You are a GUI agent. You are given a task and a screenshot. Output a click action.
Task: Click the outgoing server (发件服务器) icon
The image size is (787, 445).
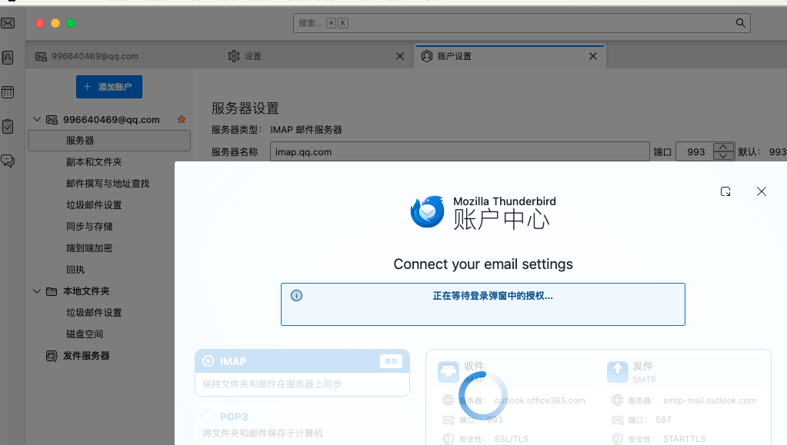(52, 356)
